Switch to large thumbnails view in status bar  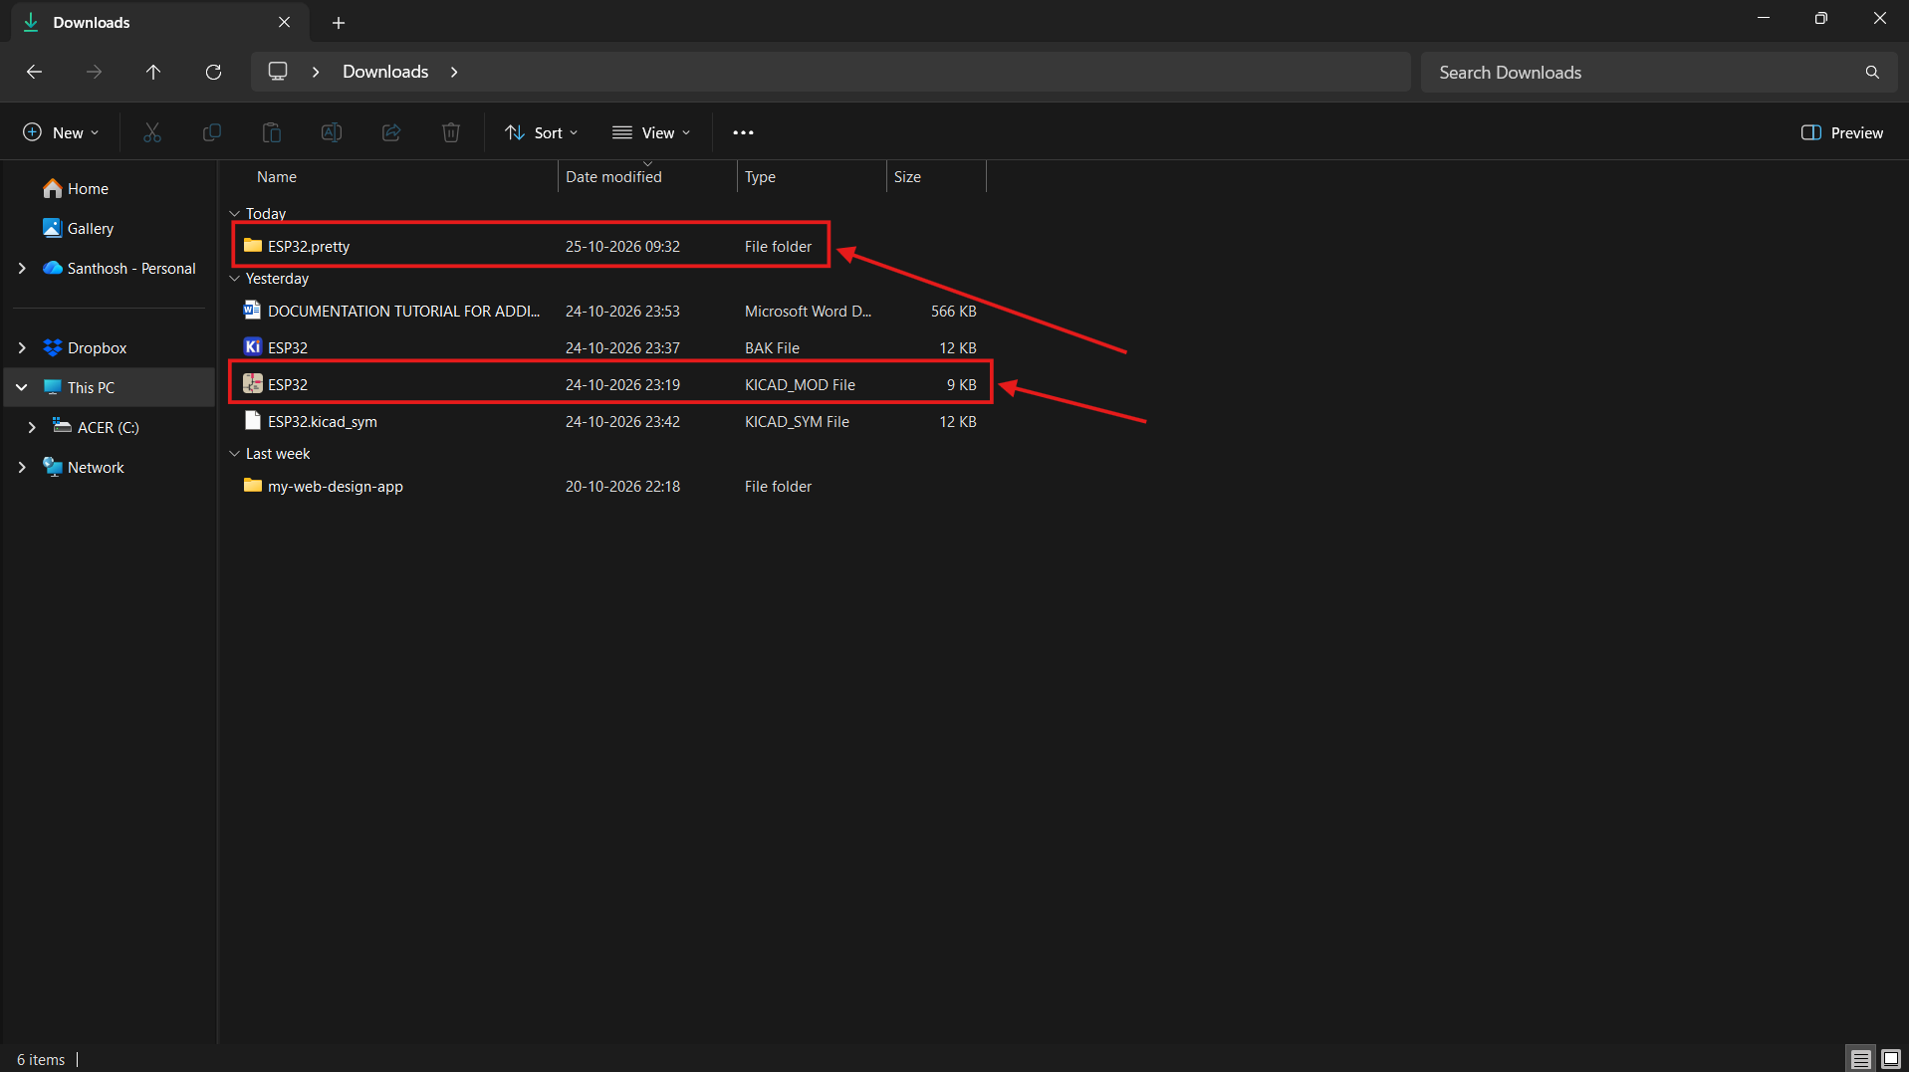pos(1890,1059)
